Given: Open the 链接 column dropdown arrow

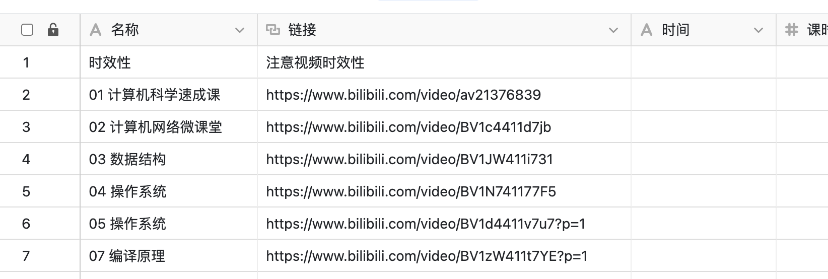Looking at the screenshot, I should click(x=613, y=30).
